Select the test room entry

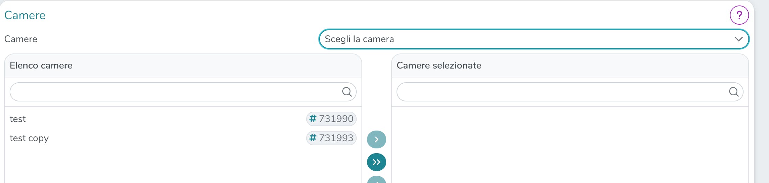click(x=183, y=119)
